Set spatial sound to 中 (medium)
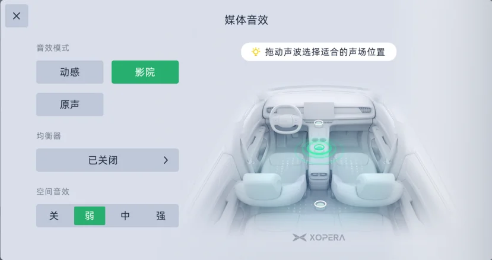Viewport: 492px width, 260px height. [x=125, y=215]
